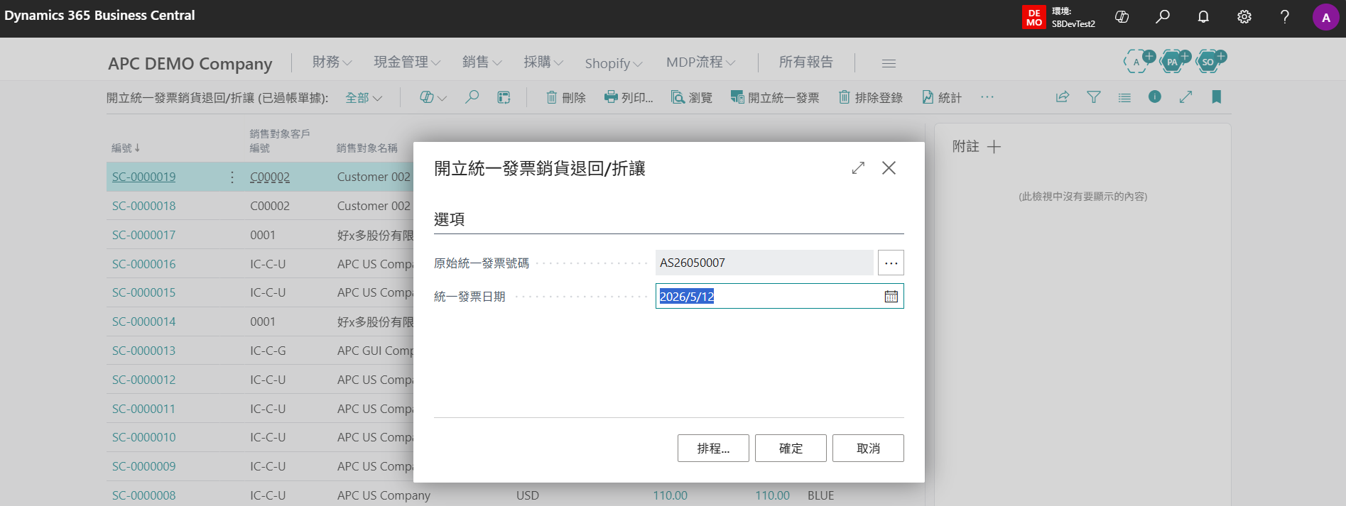Screen dimensions: 1346x506
Task: Click the 排程... button
Action: (x=713, y=449)
